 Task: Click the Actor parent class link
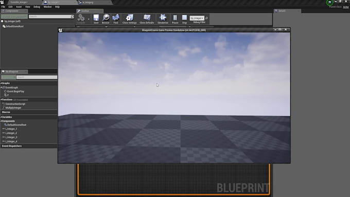(x=346, y=7)
